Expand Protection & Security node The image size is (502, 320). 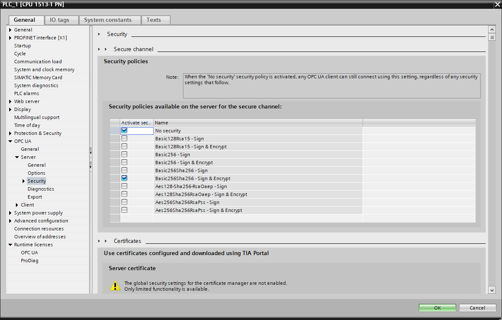tap(10, 133)
